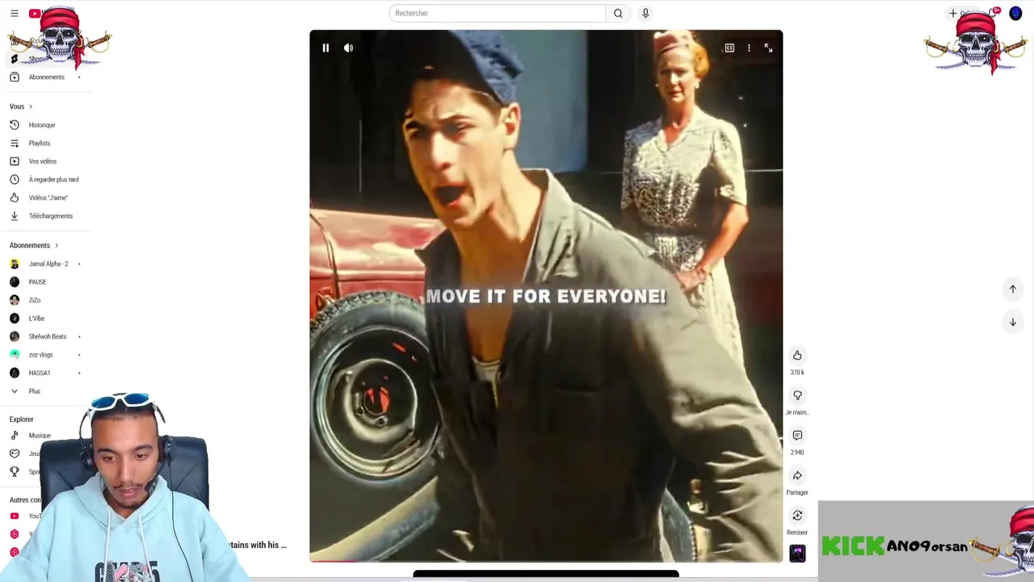Open Shelwoh Beats channel
The width and height of the screenshot is (1034, 582).
pos(46,336)
